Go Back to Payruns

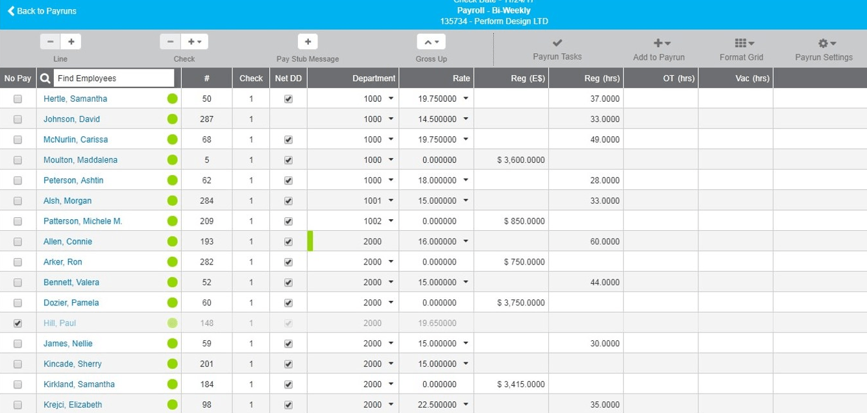(42, 11)
